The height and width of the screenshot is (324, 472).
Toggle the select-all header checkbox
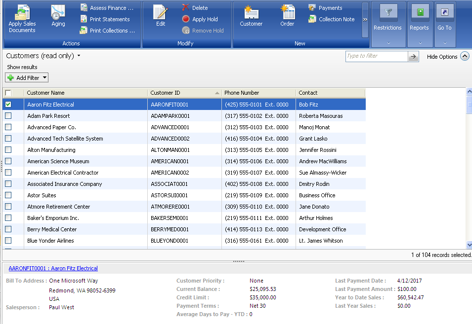[x=8, y=93]
